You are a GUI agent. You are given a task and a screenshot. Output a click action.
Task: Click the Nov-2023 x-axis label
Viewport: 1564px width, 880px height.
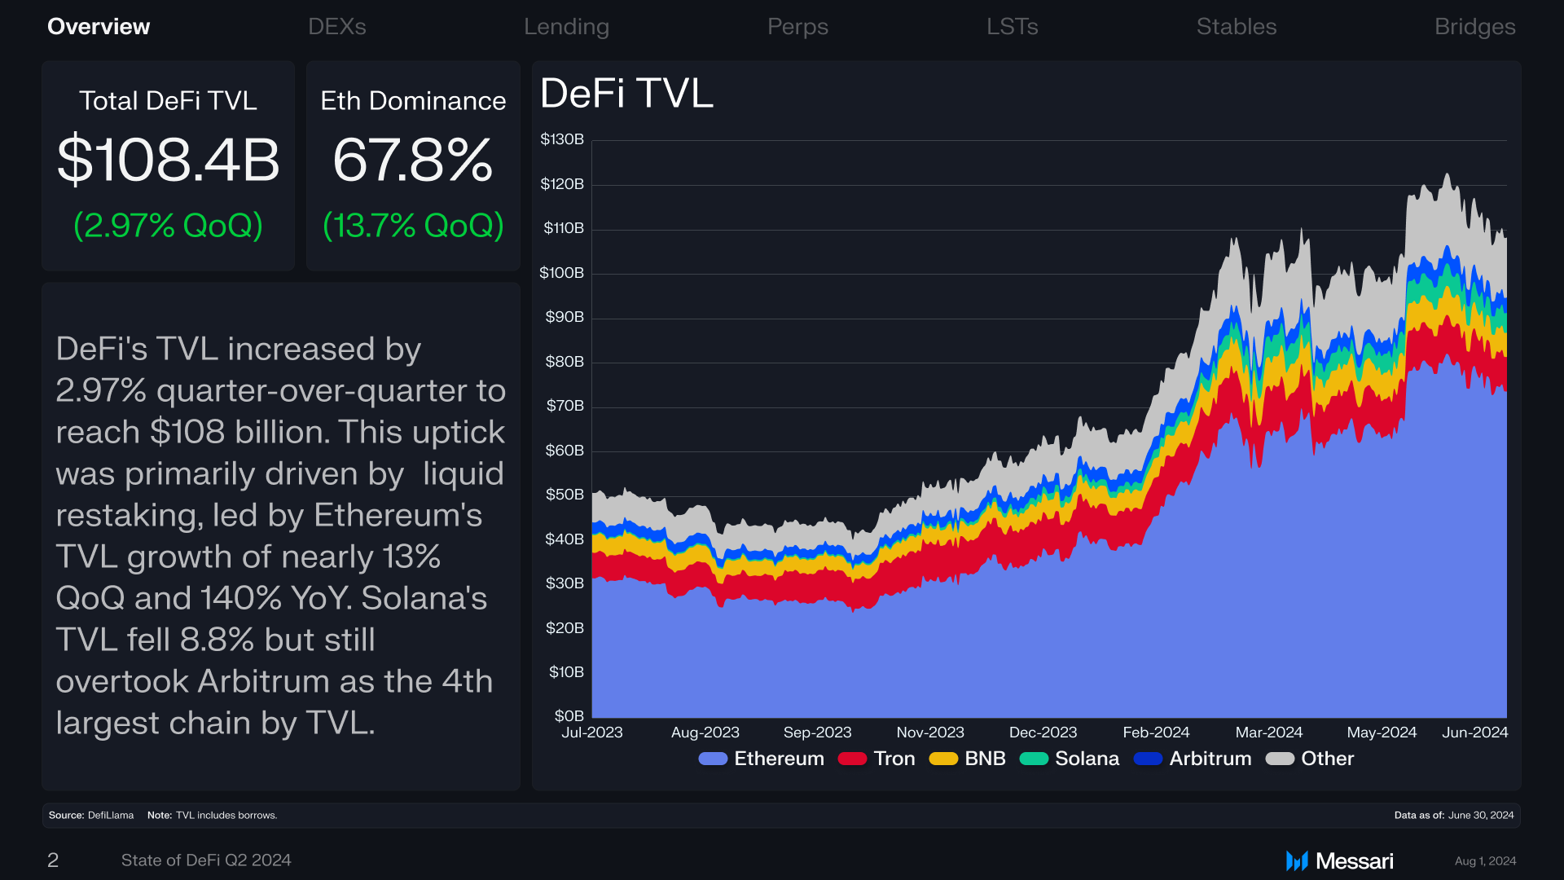click(930, 733)
